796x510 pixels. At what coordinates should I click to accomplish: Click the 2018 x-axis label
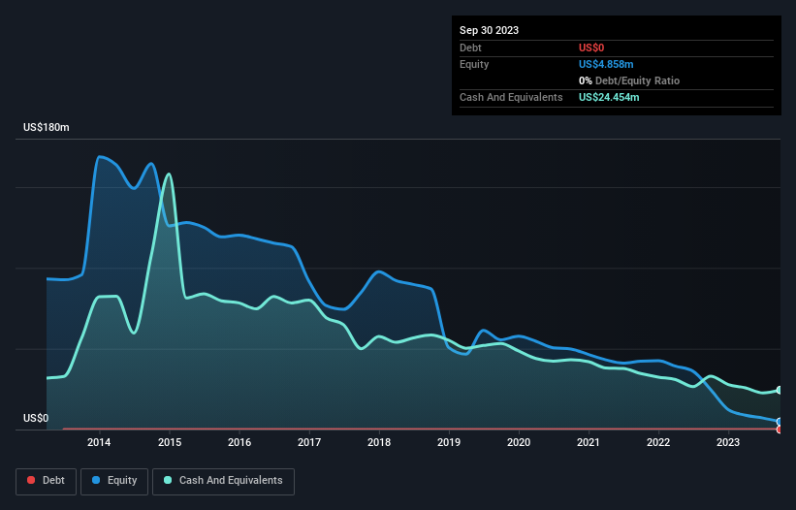(379, 442)
